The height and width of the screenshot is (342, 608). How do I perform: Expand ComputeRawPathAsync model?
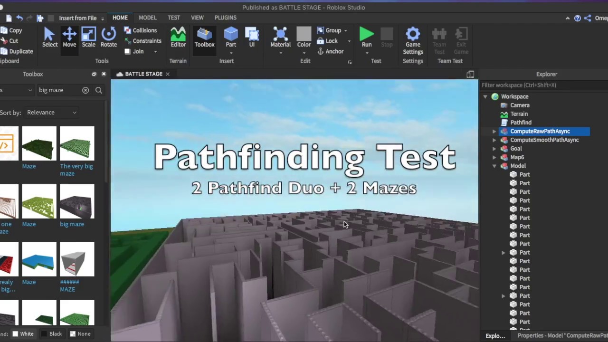click(x=494, y=131)
